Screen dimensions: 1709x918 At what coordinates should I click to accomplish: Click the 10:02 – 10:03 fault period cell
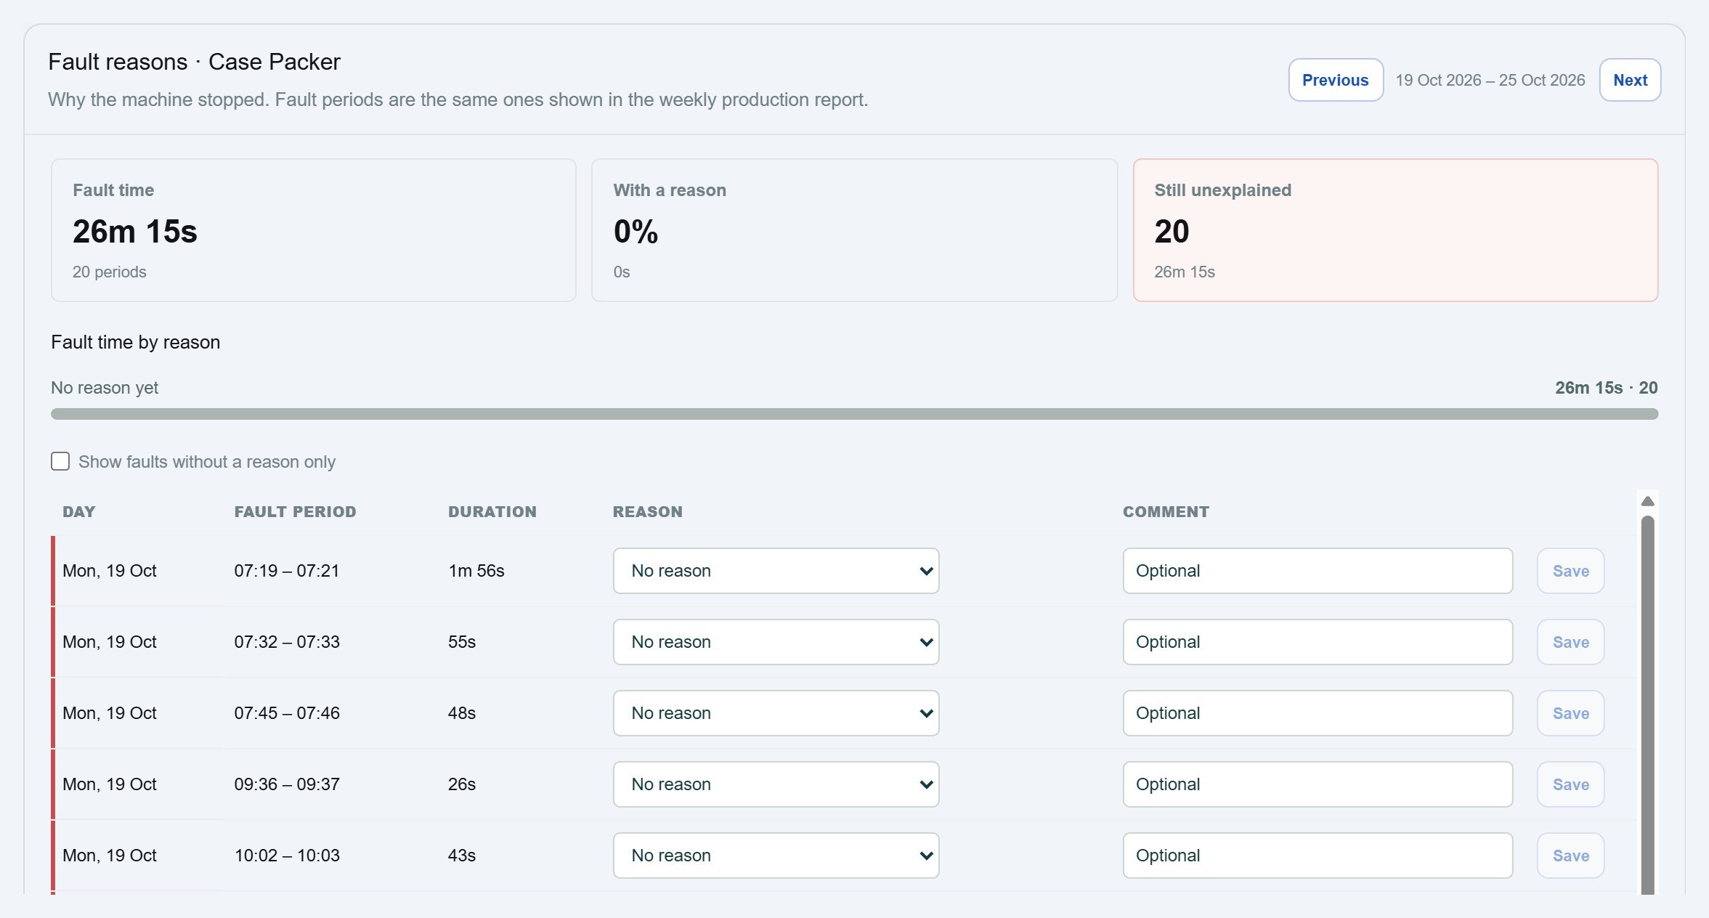287,856
